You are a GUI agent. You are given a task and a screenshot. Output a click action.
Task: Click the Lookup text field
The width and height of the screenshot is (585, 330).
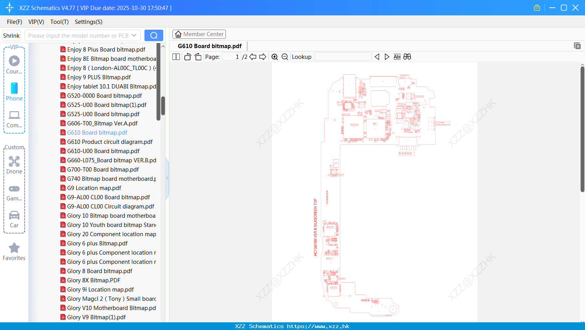[x=343, y=57]
